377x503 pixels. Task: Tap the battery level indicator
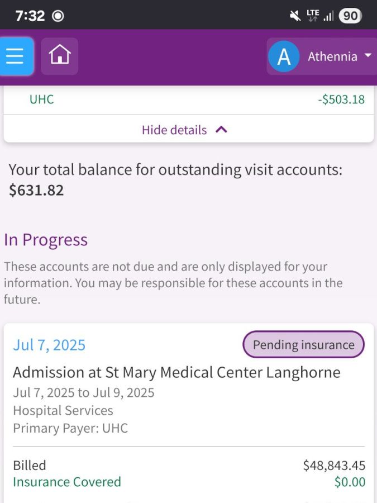pos(350,16)
